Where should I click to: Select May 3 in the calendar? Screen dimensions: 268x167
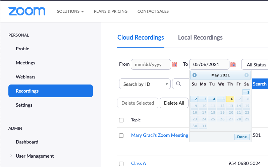point(203,99)
